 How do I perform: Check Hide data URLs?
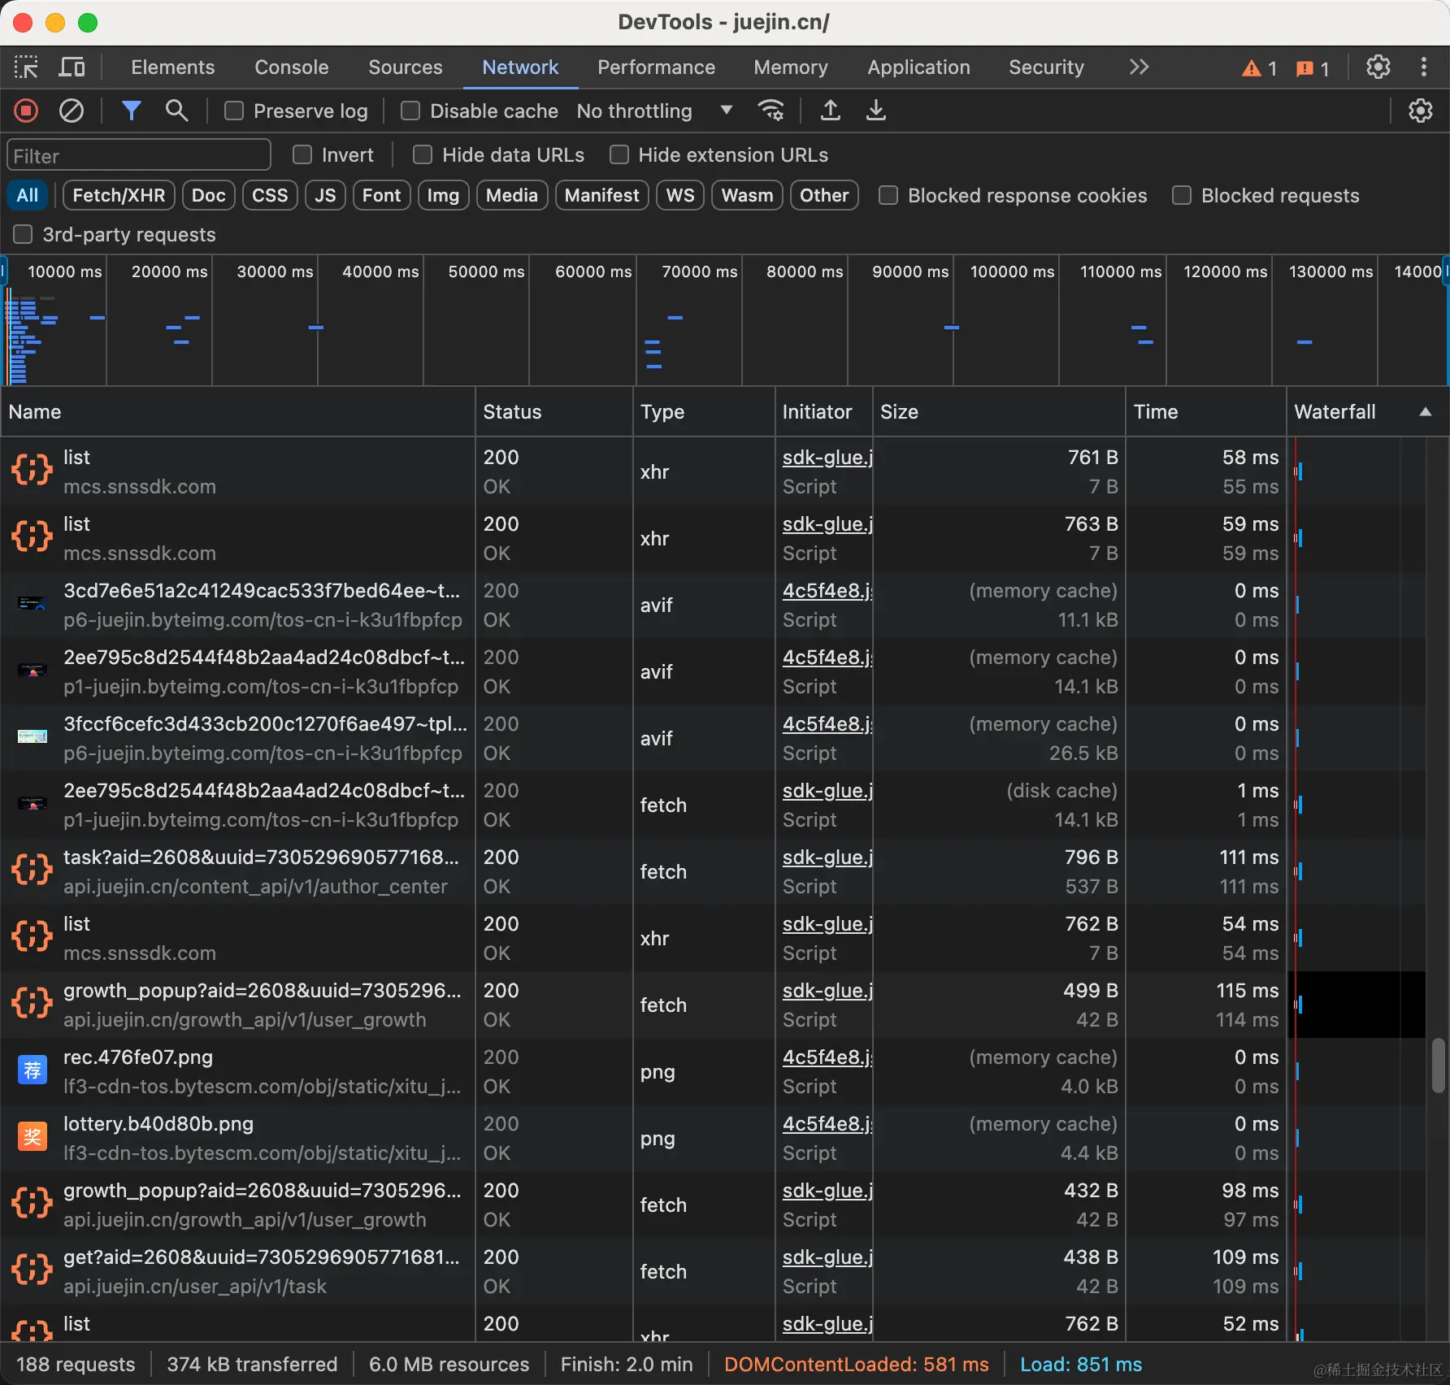tap(423, 154)
